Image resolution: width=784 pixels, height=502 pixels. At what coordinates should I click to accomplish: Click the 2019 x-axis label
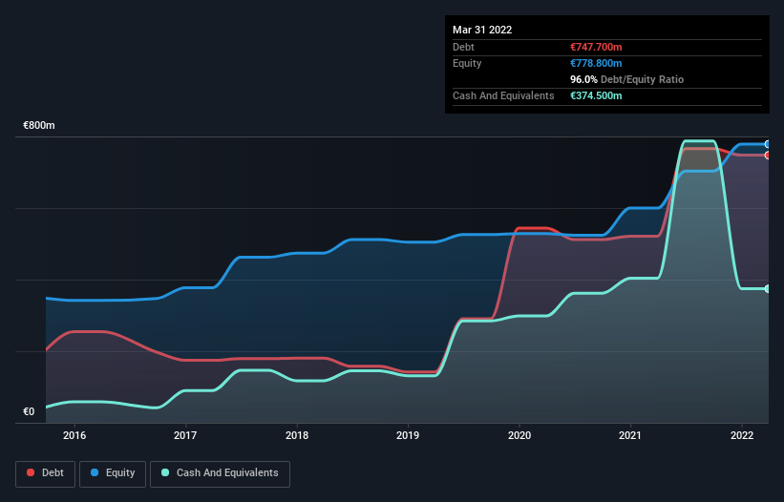click(408, 435)
